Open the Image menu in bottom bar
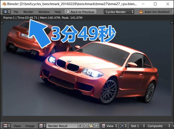Screen dimensions: 174x129 click(x=30, y=126)
